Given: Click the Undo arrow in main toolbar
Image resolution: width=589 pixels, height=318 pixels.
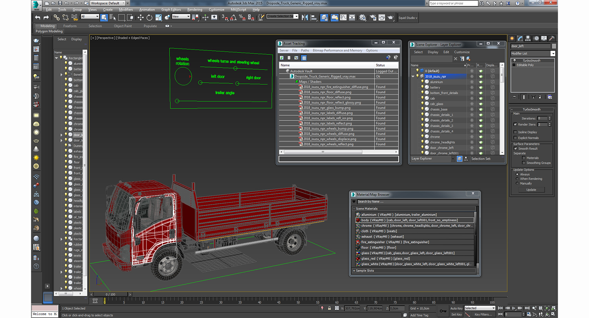Looking at the screenshot, I should 37,17.
